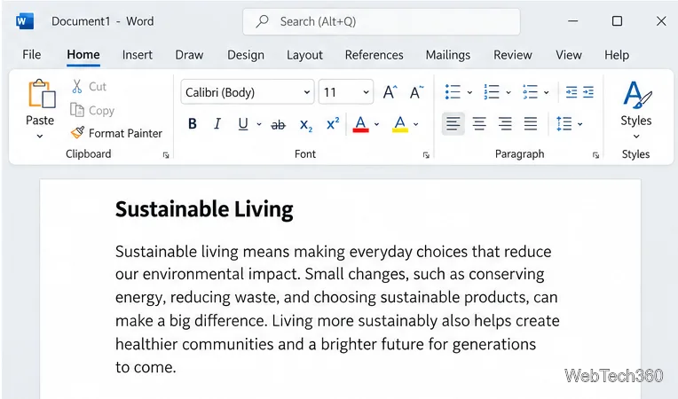Click the Document1 - Word title
Screen dimensions: 678x399
[x=102, y=21]
